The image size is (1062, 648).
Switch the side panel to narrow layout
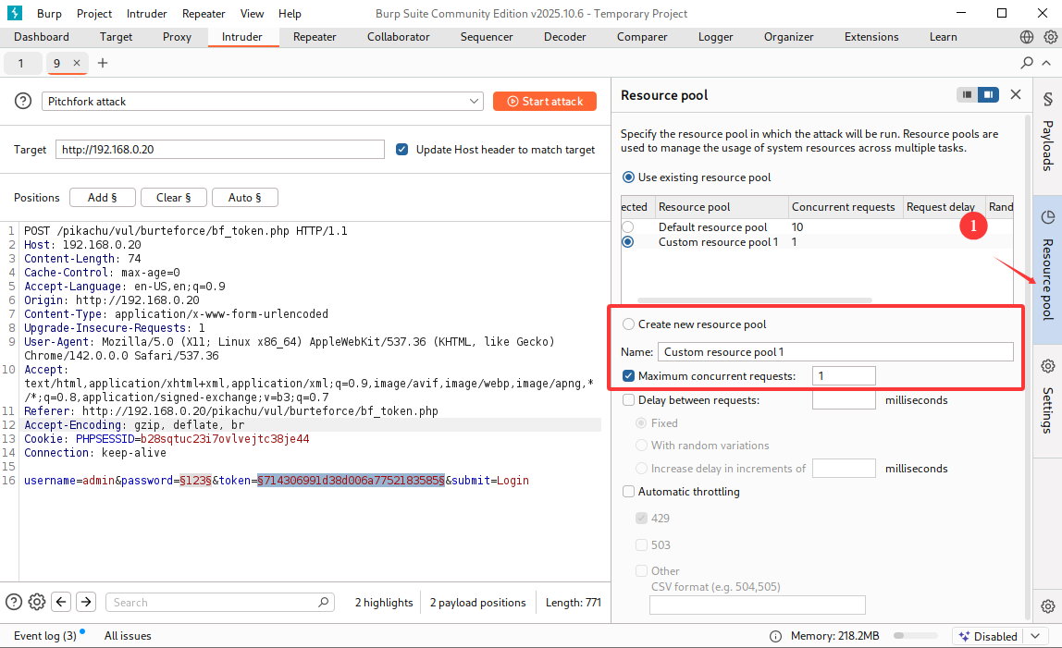[x=968, y=95]
